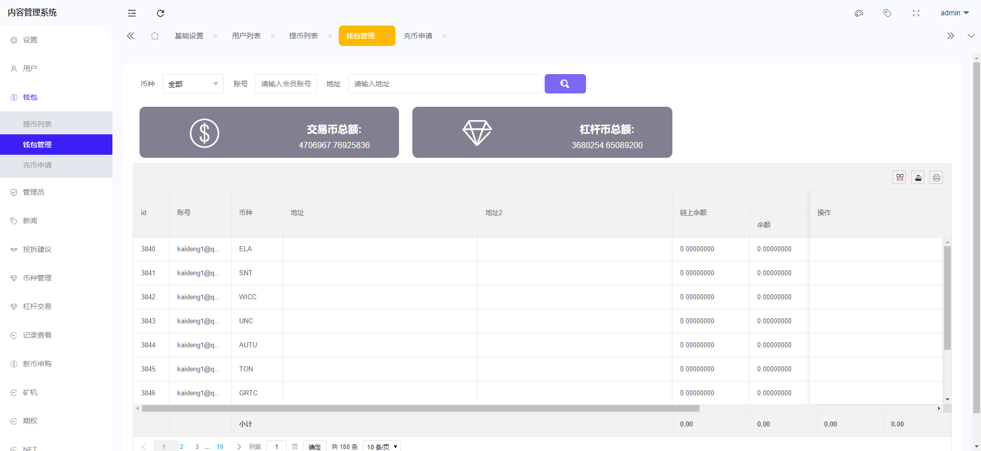Change the 10 条/页 page size dropdown
981x451 pixels.
coord(381,446)
